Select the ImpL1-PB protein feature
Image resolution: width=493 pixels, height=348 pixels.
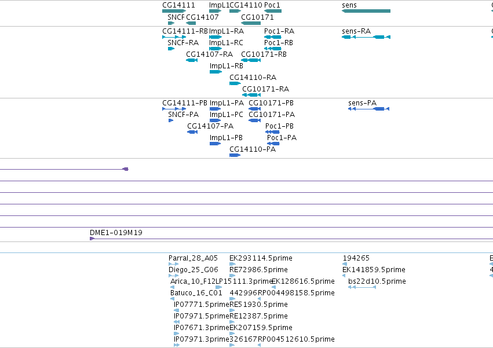click(215, 144)
